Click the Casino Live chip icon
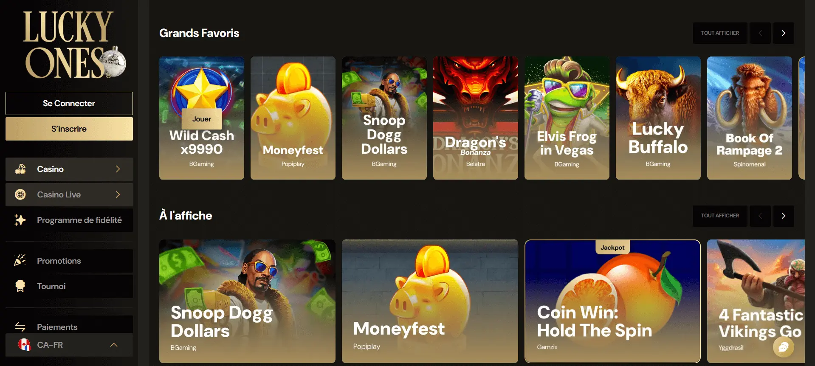Image resolution: width=815 pixels, height=366 pixels. pyautogui.click(x=20, y=194)
